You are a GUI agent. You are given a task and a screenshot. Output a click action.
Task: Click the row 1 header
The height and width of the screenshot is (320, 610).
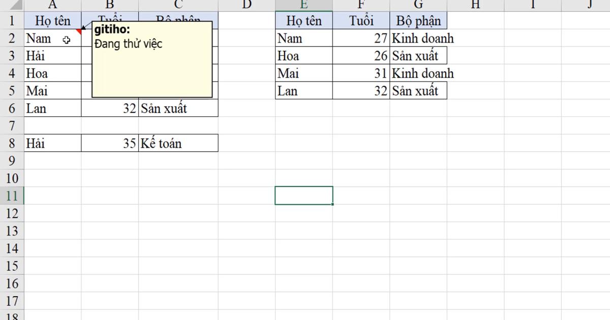[x=10, y=21]
